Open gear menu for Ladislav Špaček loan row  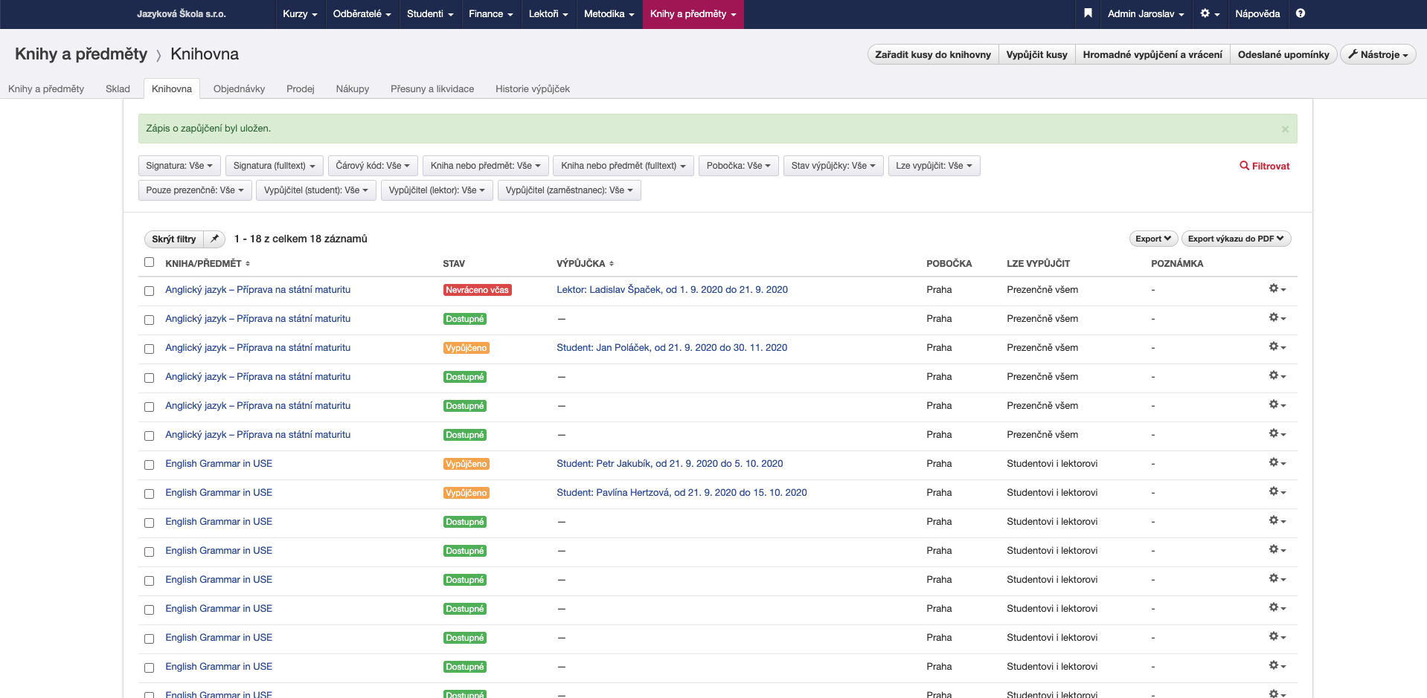tap(1277, 288)
